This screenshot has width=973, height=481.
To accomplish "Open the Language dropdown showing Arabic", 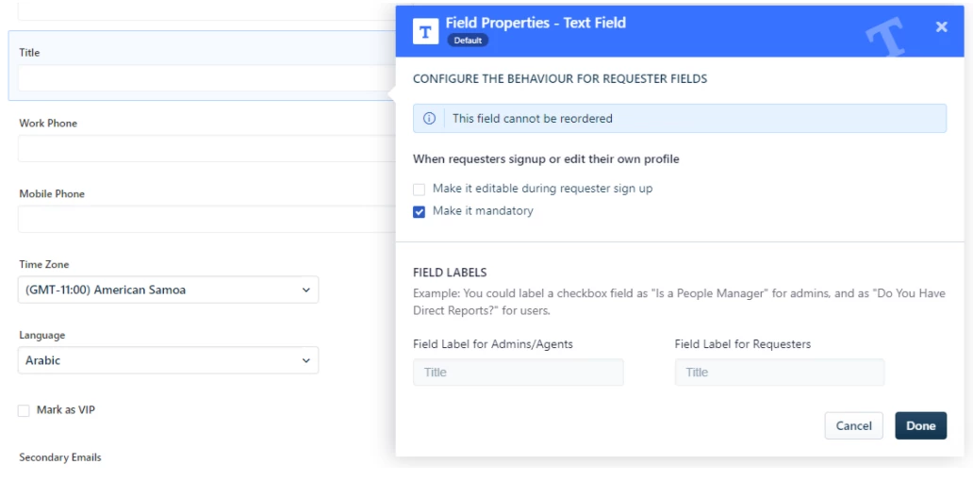I will point(168,360).
